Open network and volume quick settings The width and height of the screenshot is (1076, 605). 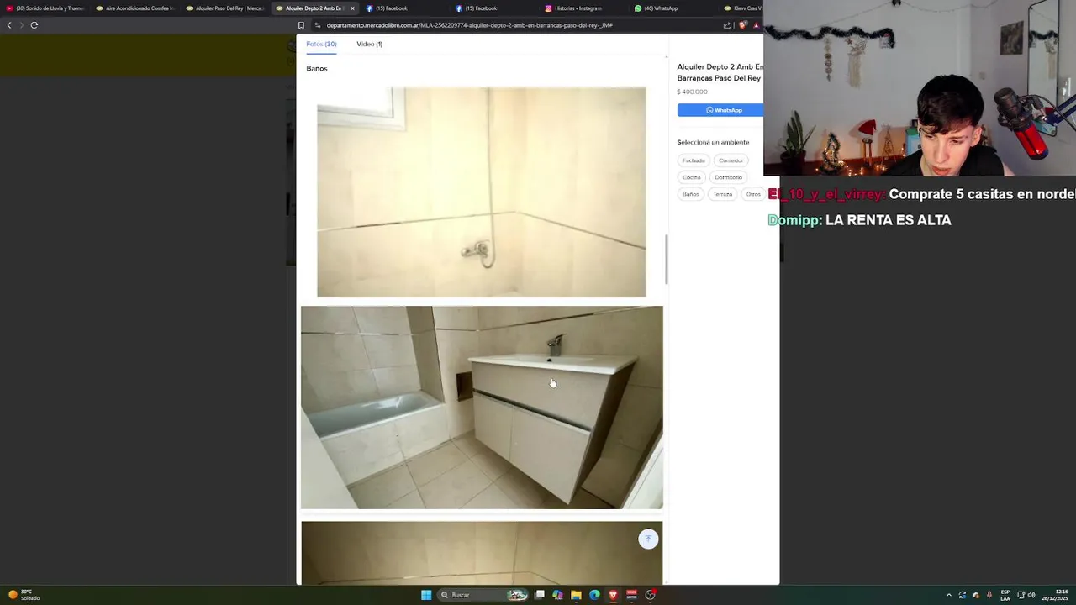(x=1026, y=595)
